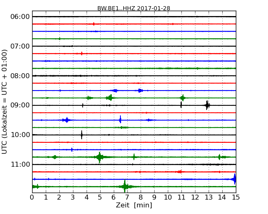Viewport: 268px width, 214px height.
Task: Click x-axis tick label 0
Action: (32, 198)
